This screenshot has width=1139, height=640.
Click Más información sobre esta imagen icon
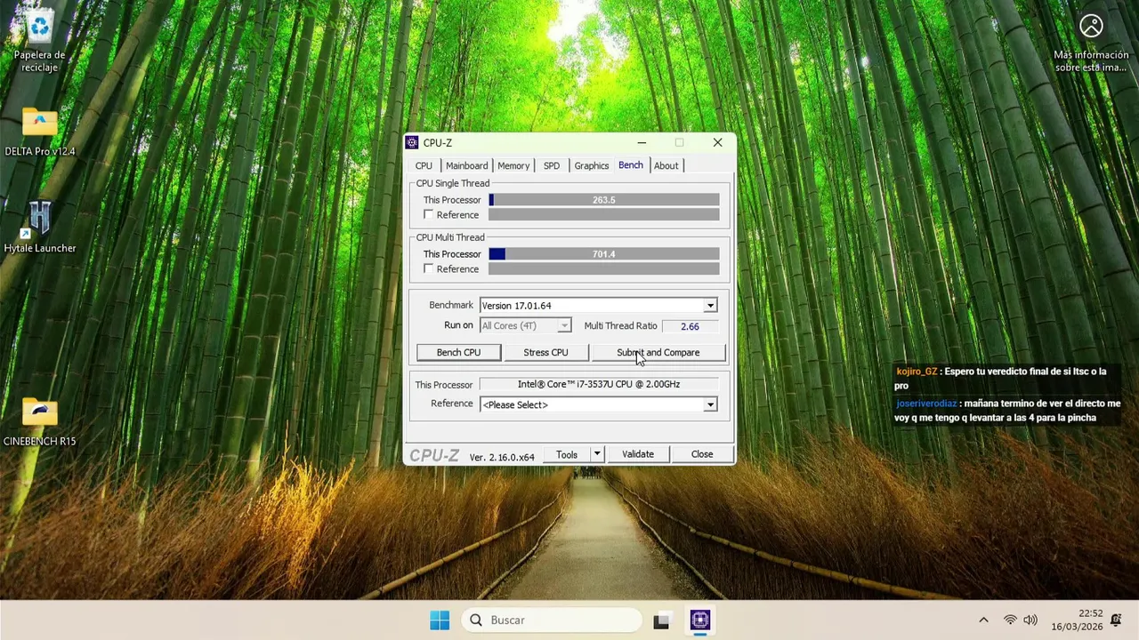tap(1091, 41)
